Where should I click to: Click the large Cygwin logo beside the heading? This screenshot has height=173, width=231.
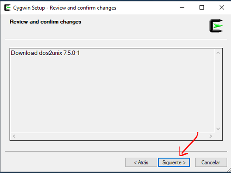pos(216,26)
